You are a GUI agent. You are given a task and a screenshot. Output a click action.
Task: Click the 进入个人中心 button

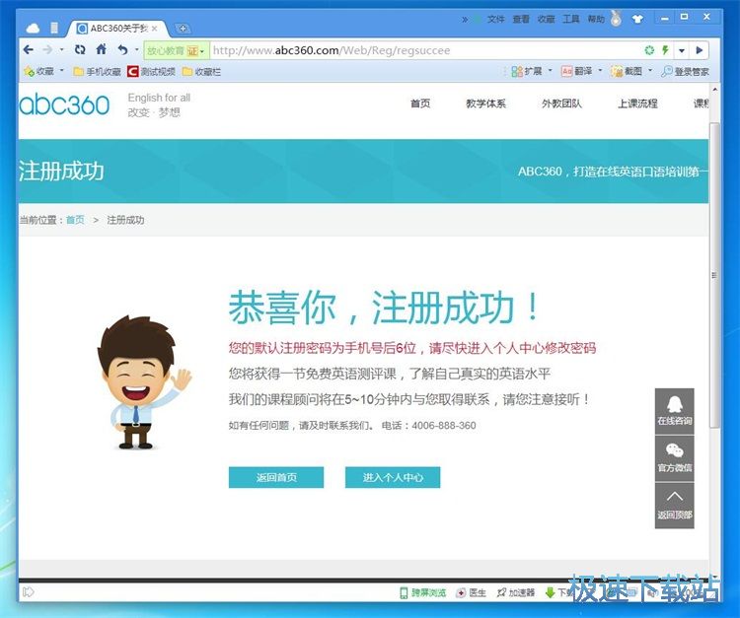click(x=393, y=477)
